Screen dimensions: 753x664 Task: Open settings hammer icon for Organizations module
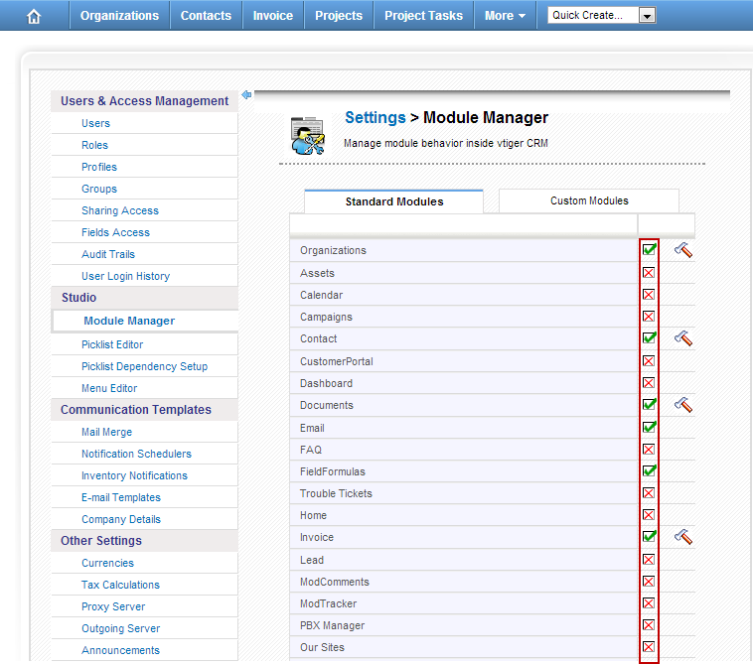tap(682, 250)
